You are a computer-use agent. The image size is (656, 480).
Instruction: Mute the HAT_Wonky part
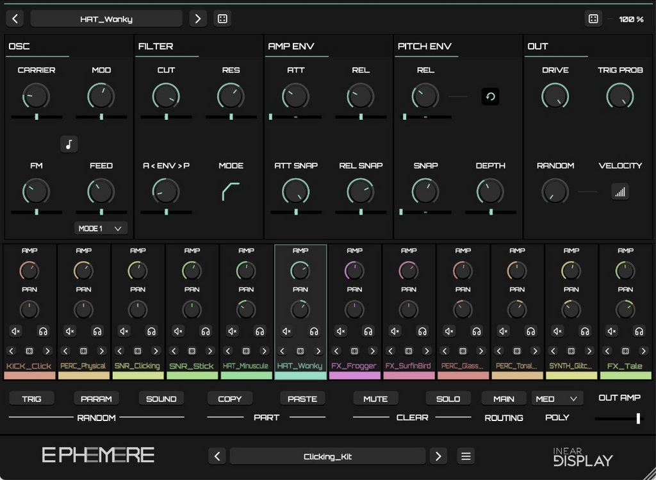[287, 331]
